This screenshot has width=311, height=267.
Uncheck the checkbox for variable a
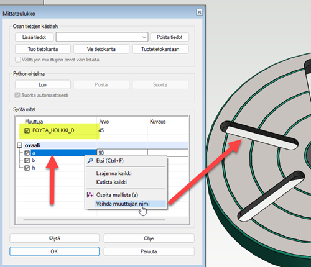tap(27, 153)
